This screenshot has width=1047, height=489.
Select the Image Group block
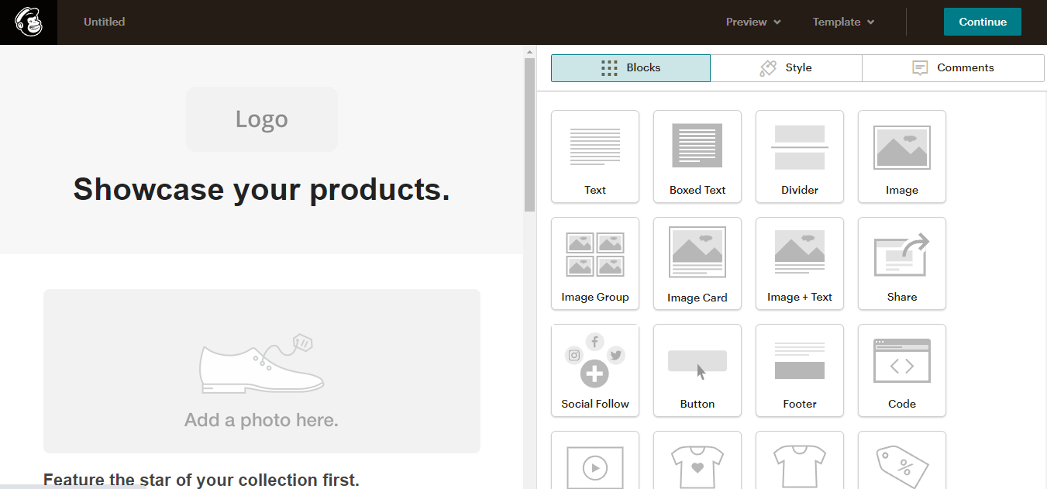(595, 263)
